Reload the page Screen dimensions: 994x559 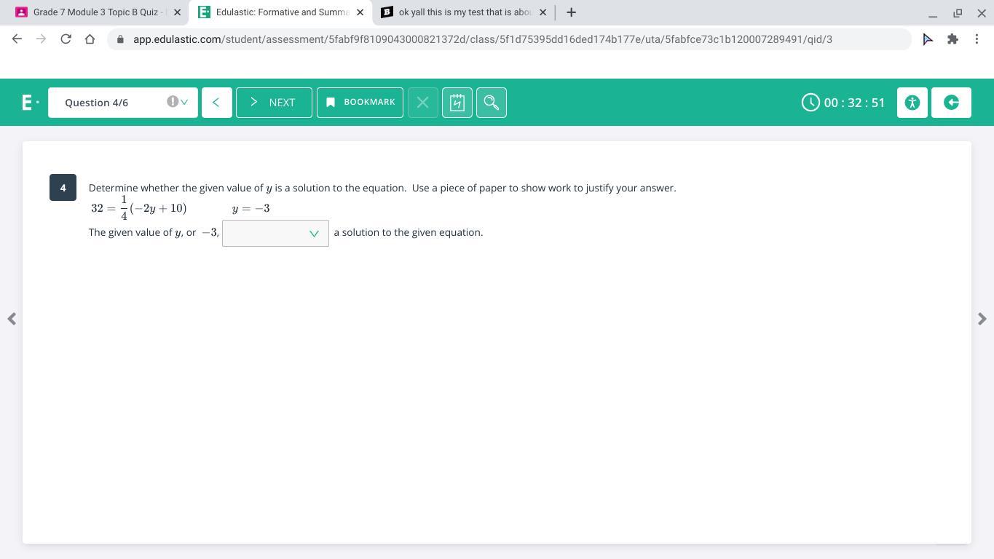tap(66, 39)
